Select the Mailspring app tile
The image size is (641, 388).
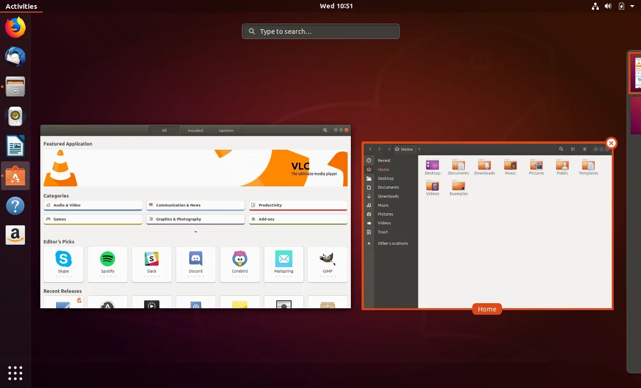(x=284, y=264)
